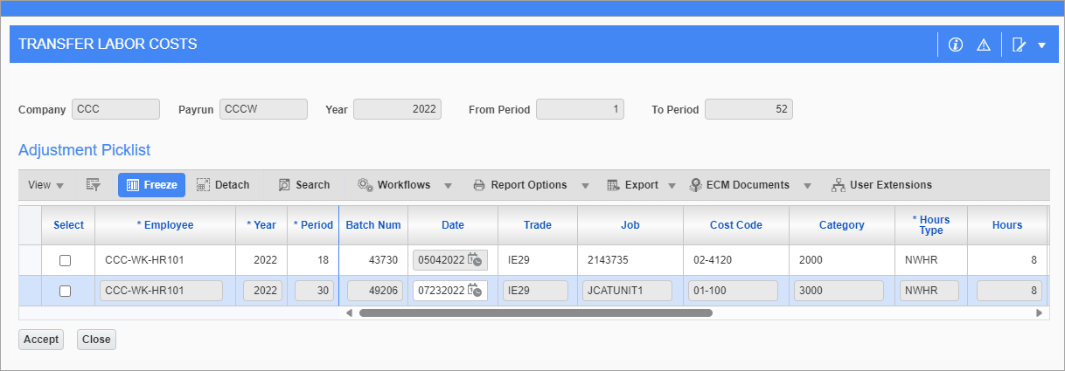Open Report Options
The height and width of the screenshot is (371, 1065).
pyautogui.click(x=520, y=185)
